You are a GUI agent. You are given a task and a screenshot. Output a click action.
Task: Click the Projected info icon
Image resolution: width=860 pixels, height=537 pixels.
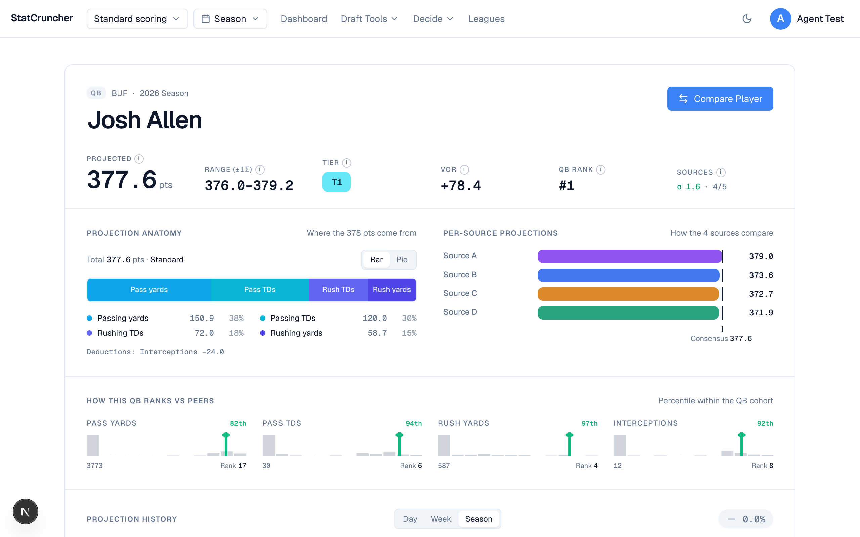tap(139, 159)
